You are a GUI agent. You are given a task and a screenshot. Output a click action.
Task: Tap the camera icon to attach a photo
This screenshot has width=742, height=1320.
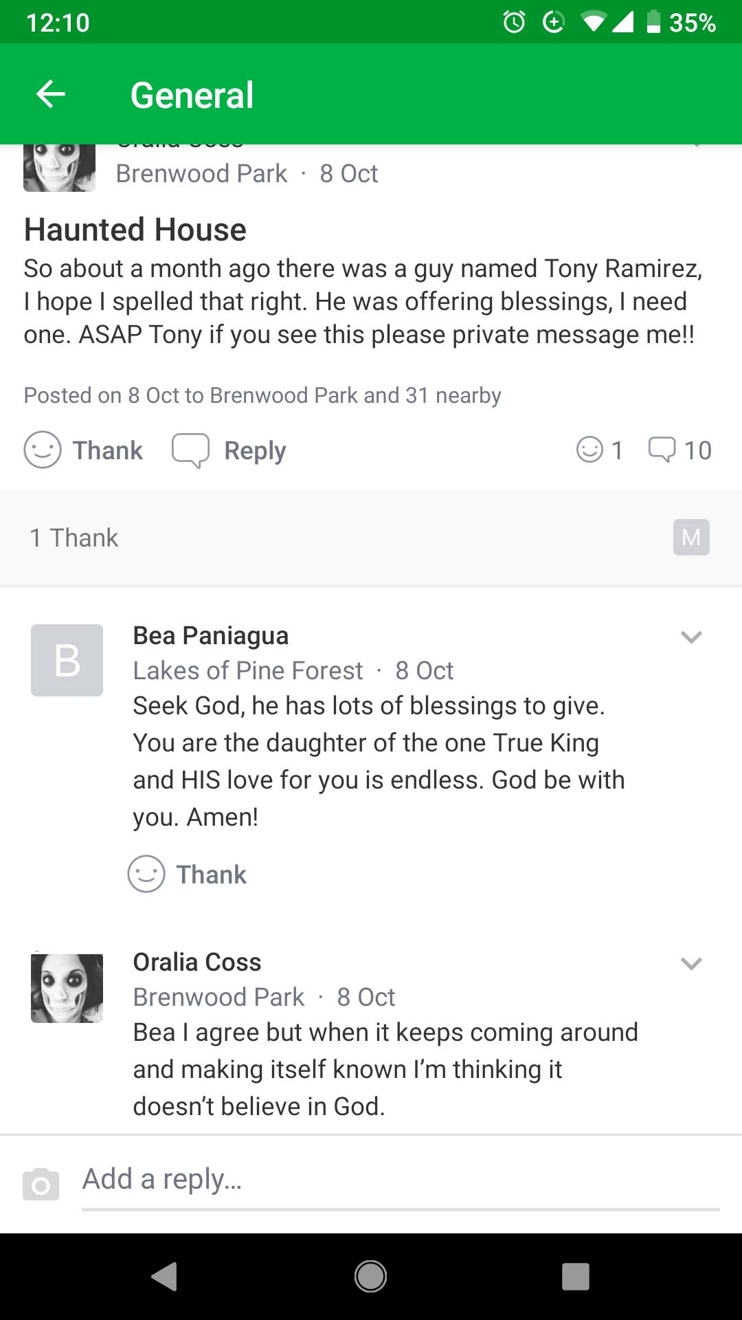click(41, 1184)
